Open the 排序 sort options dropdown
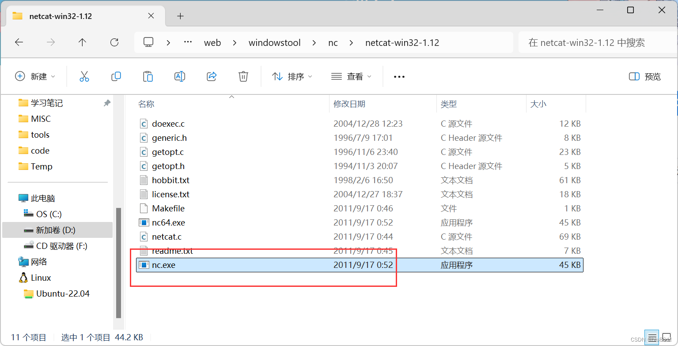The image size is (678, 346). (x=292, y=76)
